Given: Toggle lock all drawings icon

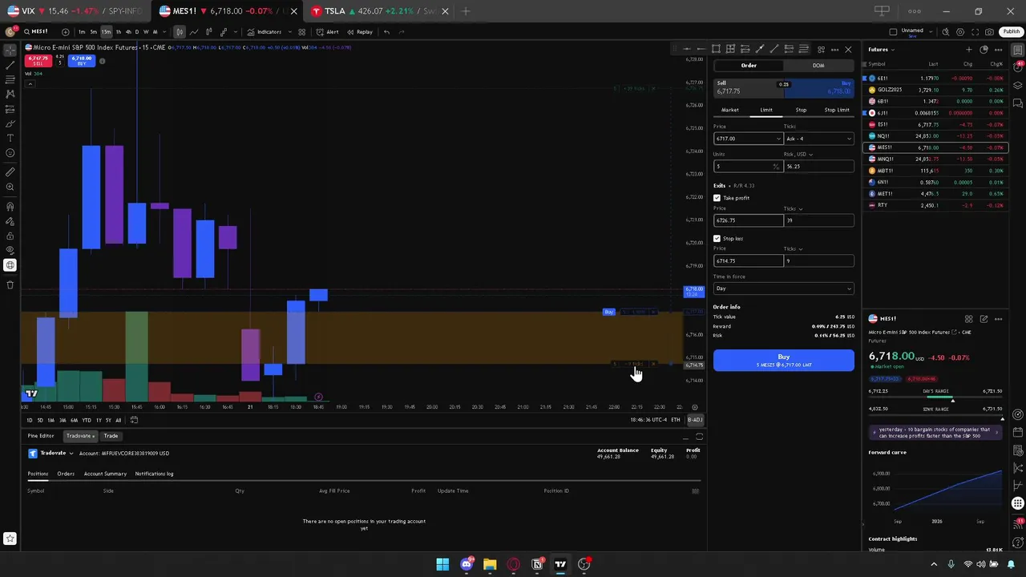Looking at the screenshot, I should click(x=10, y=236).
